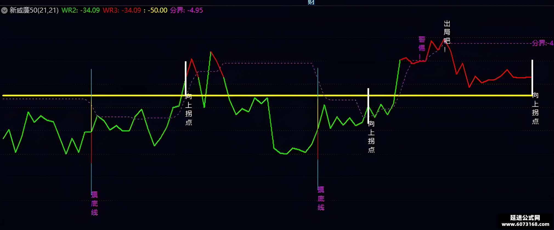Collapse the 新威廉50 indicator chevron icon
554x230 pixels.
pos(4,10)
